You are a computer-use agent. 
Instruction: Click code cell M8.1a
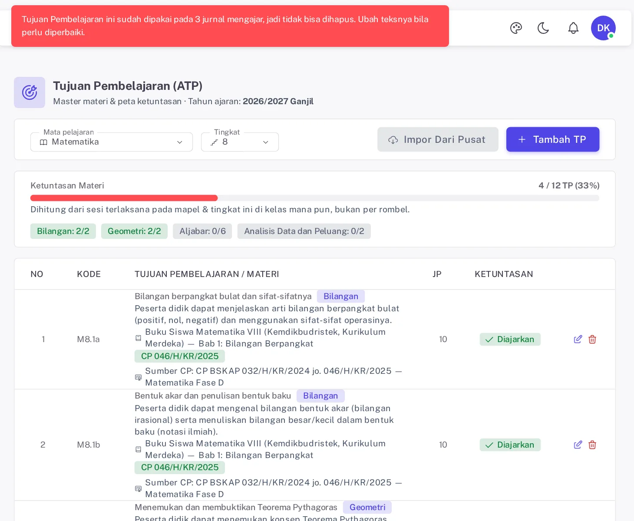click(x=89, y=339)
